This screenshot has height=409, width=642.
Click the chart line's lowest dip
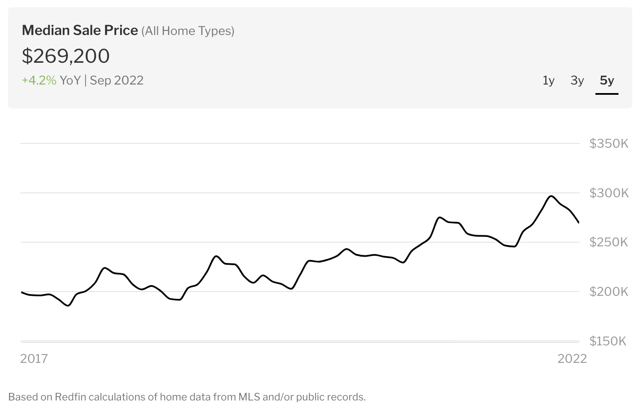click(x=68, y=305)
